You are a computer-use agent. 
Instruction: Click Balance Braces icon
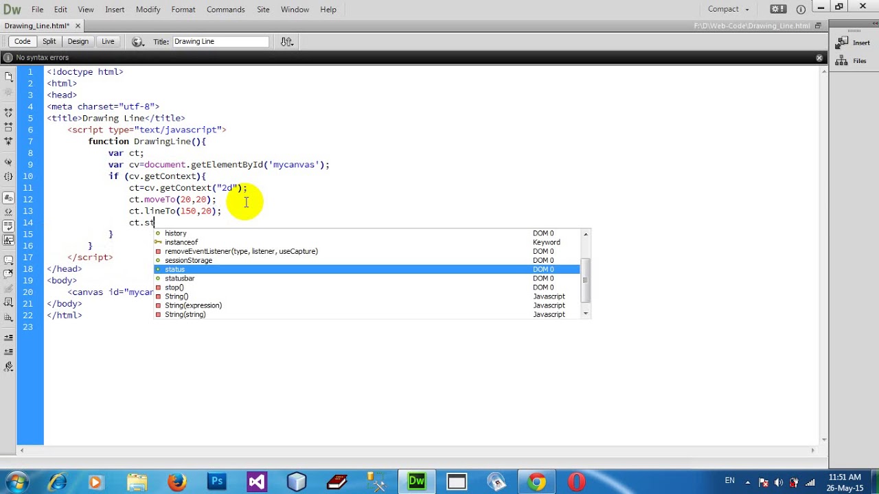[8, 177]
